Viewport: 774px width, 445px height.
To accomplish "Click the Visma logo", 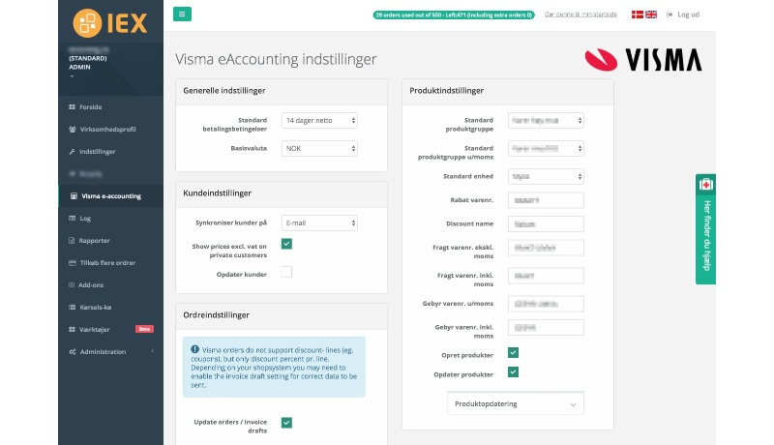I will (643, 60).
